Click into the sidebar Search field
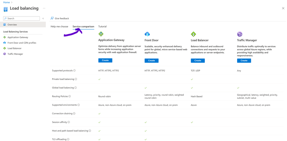This screenshot has height=141, width=287. [x=22, y=18]
